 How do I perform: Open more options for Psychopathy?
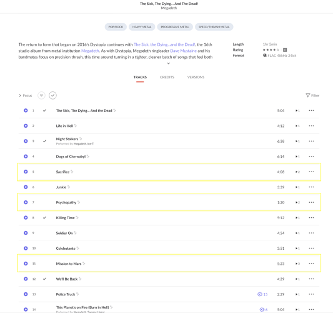click(311, 202)
